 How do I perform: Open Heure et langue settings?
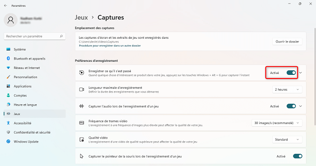(35, 105)
